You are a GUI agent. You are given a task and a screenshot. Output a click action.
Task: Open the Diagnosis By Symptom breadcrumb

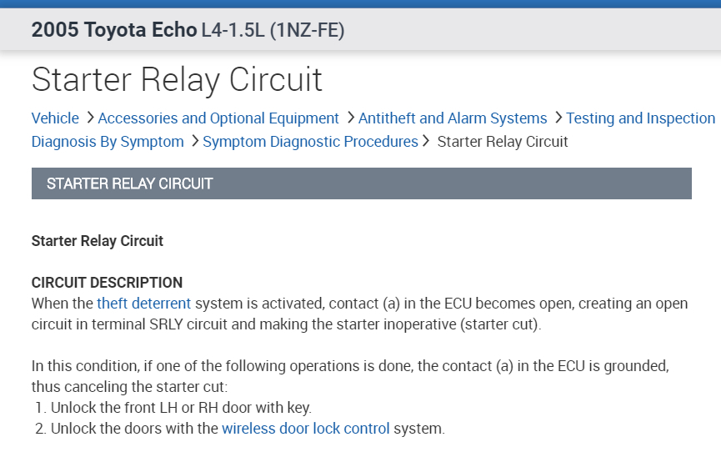coord(108,142)
